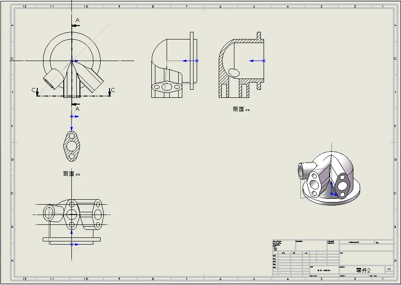This screenshot has height=285, width=401.
Task: Click the upper section A arrow marker
Action: tap(75, 25)
